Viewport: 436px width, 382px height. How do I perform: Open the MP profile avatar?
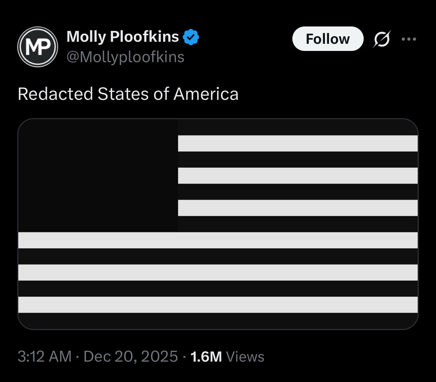coord(38,47)
